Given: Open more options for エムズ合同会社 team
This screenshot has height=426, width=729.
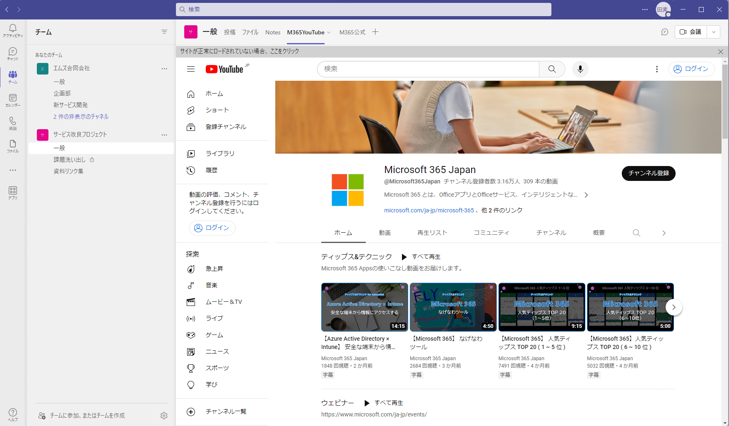Looking at the screenshot, I should (x=164, y=69).
